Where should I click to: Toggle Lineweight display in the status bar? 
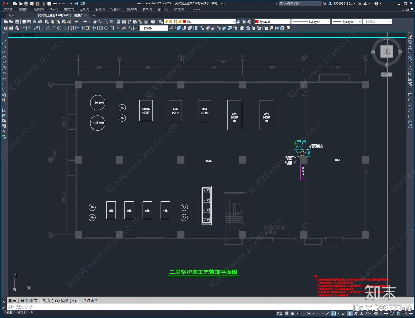[344, 313]
